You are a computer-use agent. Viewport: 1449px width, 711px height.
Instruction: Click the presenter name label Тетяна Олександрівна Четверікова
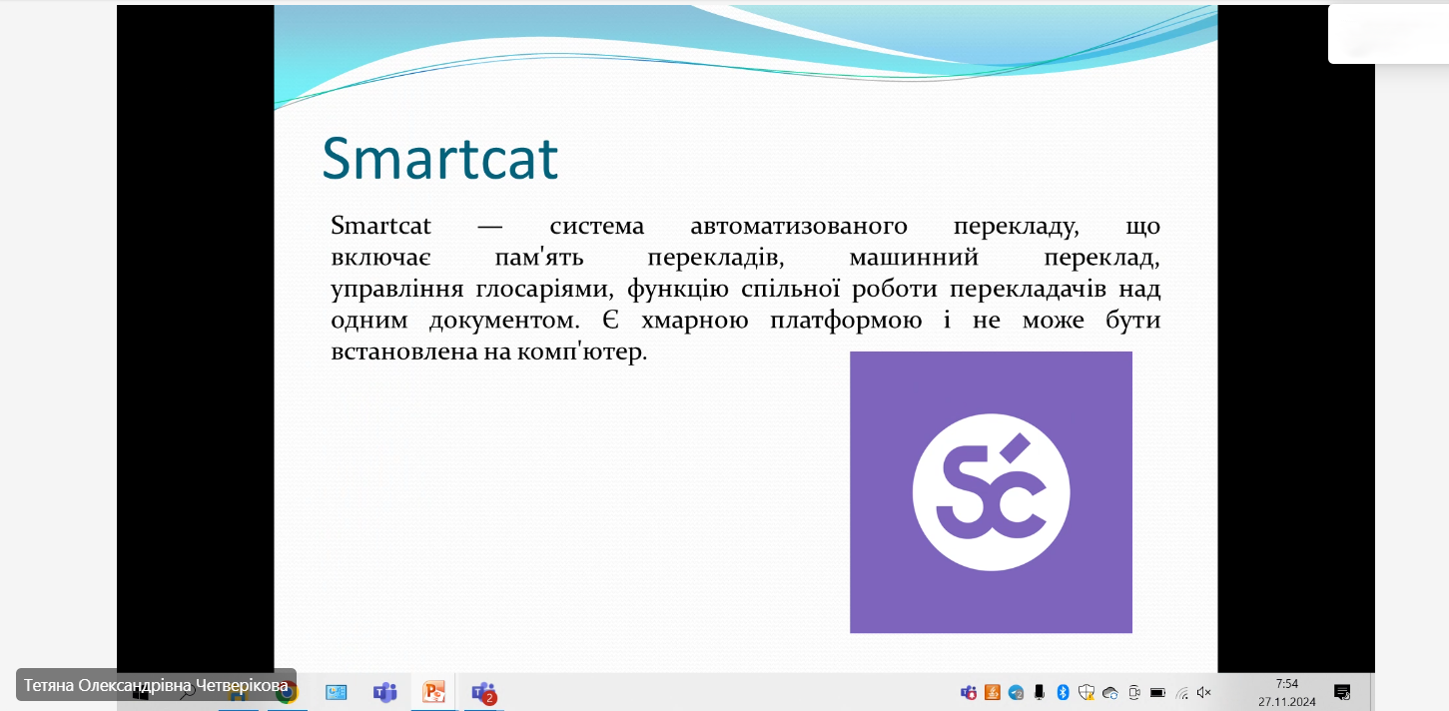click(156, 685)
